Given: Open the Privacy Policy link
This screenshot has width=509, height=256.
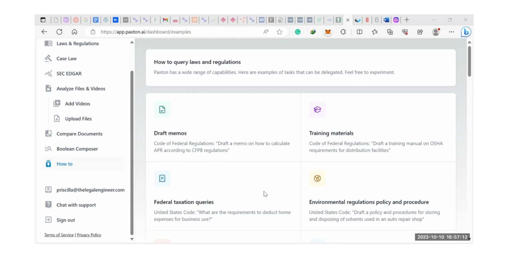Looking at the screenshot, I should [x=89, y=235].
